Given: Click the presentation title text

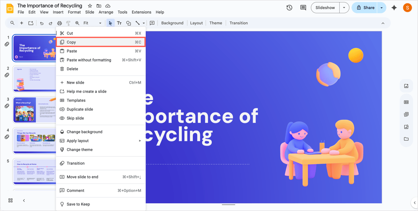Looking at the screenshot, I should coord(50,6).
